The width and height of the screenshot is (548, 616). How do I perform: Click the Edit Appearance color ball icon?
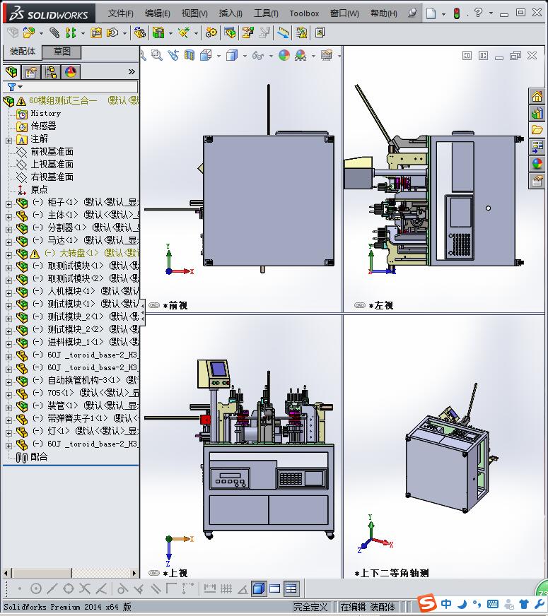point(284,55)
